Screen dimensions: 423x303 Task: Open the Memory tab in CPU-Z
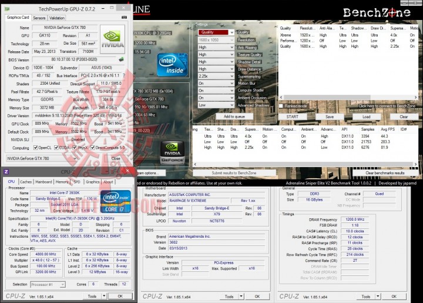click(x=62, y=182)
